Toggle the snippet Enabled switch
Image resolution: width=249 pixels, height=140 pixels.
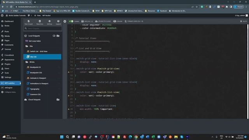(x=71, y=21)
